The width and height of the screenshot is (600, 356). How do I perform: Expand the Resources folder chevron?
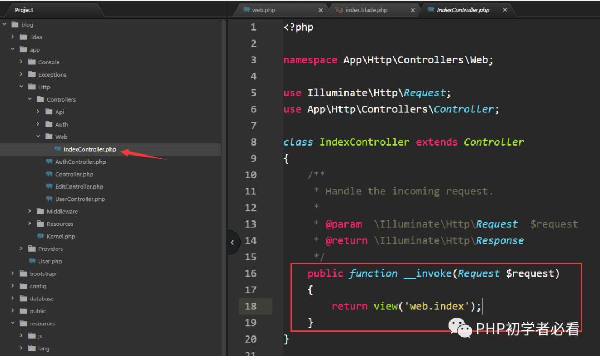click(x=29, y=223)
